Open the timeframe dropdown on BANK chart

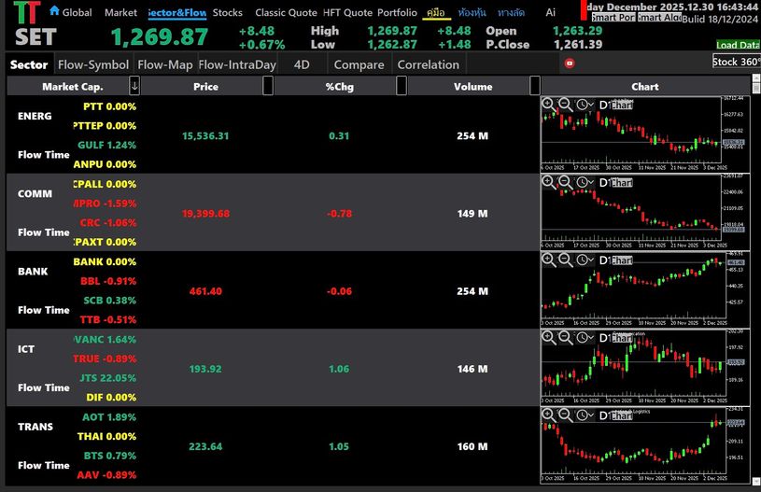point(585,260)
